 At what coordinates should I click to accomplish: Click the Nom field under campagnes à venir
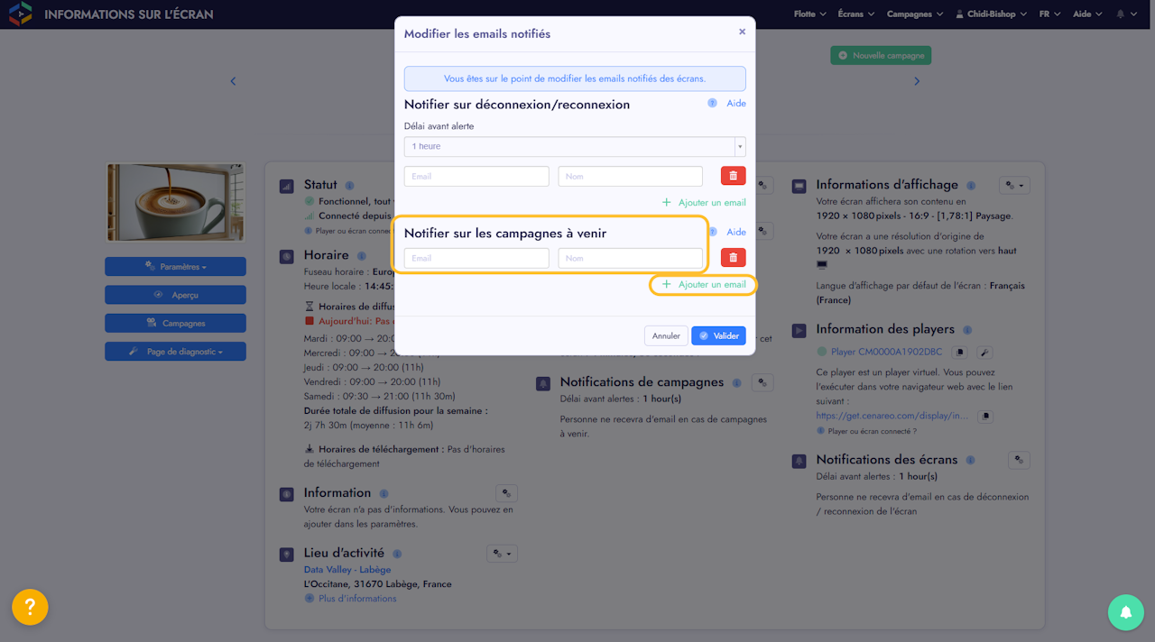click(x=630, y=258)
